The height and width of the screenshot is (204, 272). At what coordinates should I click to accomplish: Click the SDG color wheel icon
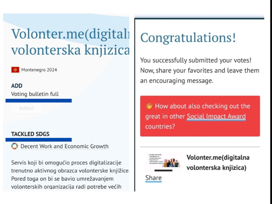click(15, 146)
